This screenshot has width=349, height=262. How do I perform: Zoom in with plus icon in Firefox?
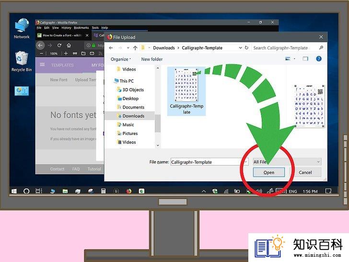[66, 53]
